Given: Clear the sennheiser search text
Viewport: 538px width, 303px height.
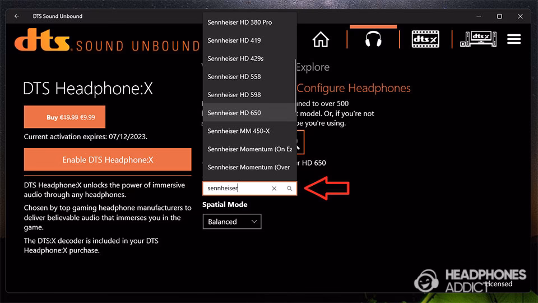Looking at the screenshot, I should pos(274,189).
